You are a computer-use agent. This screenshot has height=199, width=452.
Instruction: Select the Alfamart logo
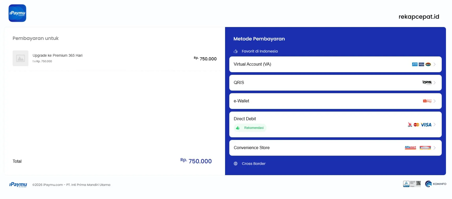pyautogui.click(x=410, y=148)
